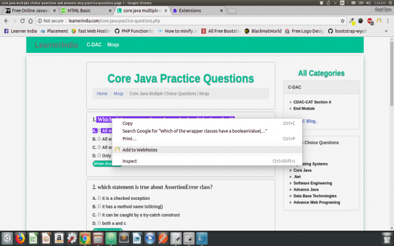Open Chrome's three-dot menu
This screenshot has height=246, width=394.
click(x=388, y=20)
